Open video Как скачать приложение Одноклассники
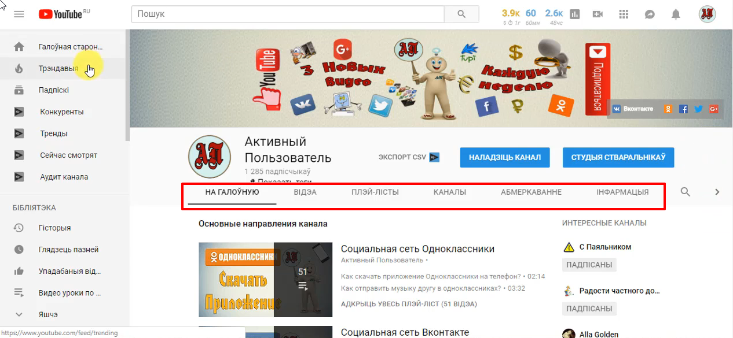Screen dimensions: 733x338 (x=431, y=276)
